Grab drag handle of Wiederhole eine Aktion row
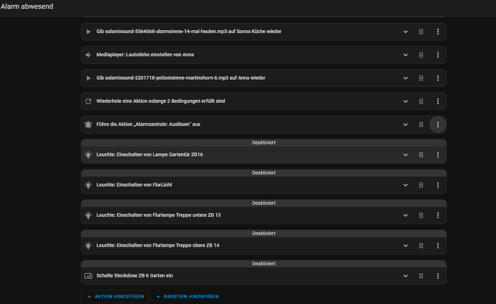This screenshot has width=496, height=304. [x=421, y=101]
